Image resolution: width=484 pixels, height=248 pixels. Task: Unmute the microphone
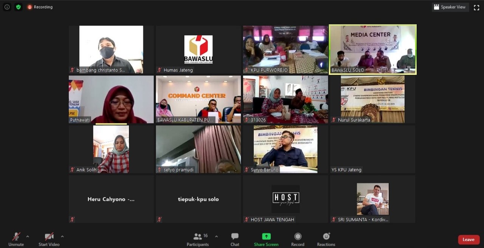pos(16,239)
